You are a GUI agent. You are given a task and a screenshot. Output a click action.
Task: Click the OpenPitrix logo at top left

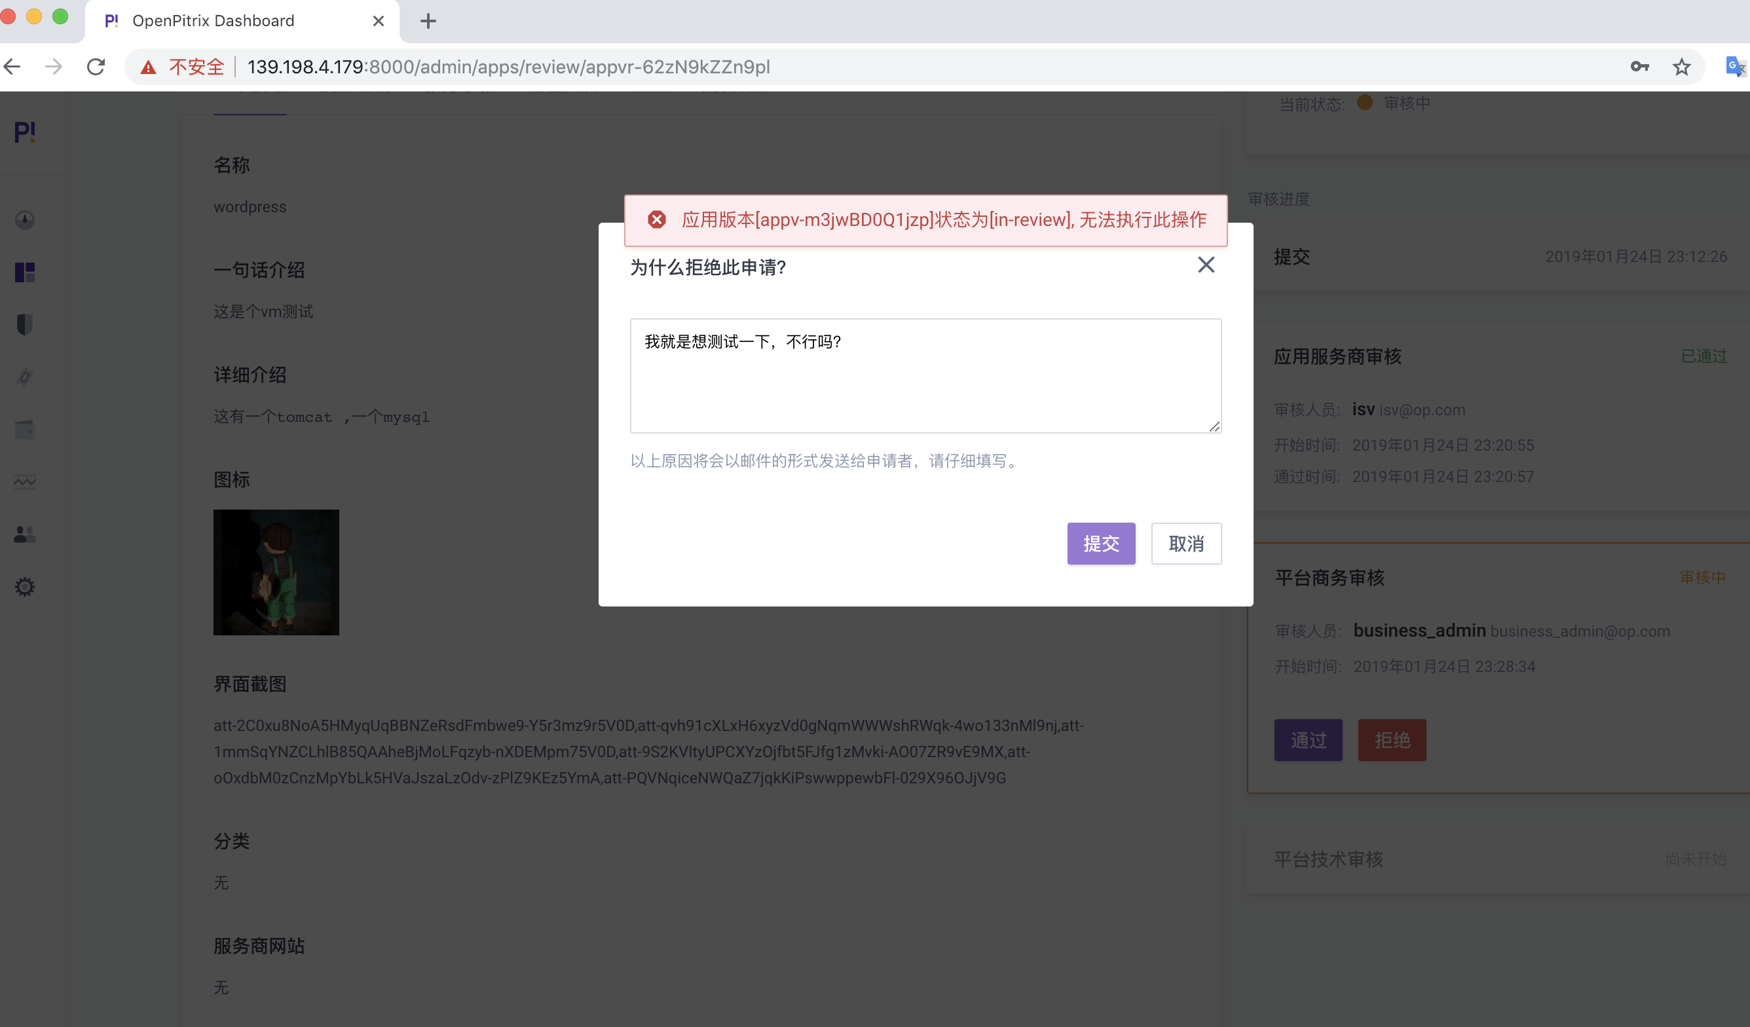coord(24,132)
